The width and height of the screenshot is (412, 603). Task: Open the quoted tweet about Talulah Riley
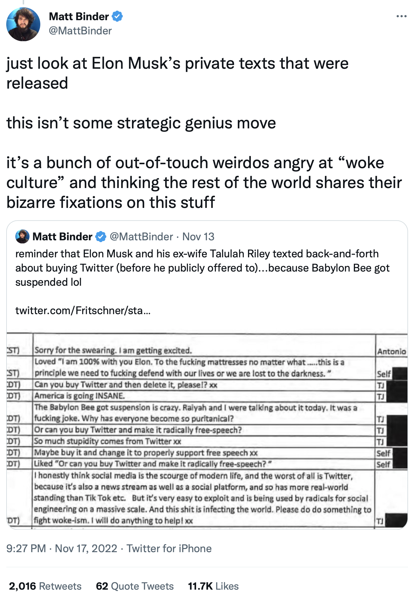pos(202,268)
